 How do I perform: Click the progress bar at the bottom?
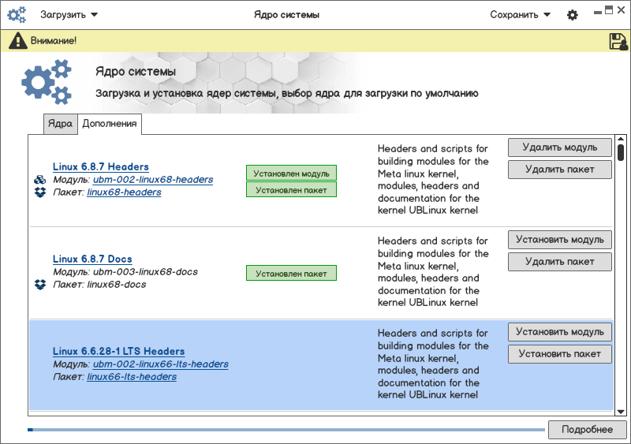286,430
